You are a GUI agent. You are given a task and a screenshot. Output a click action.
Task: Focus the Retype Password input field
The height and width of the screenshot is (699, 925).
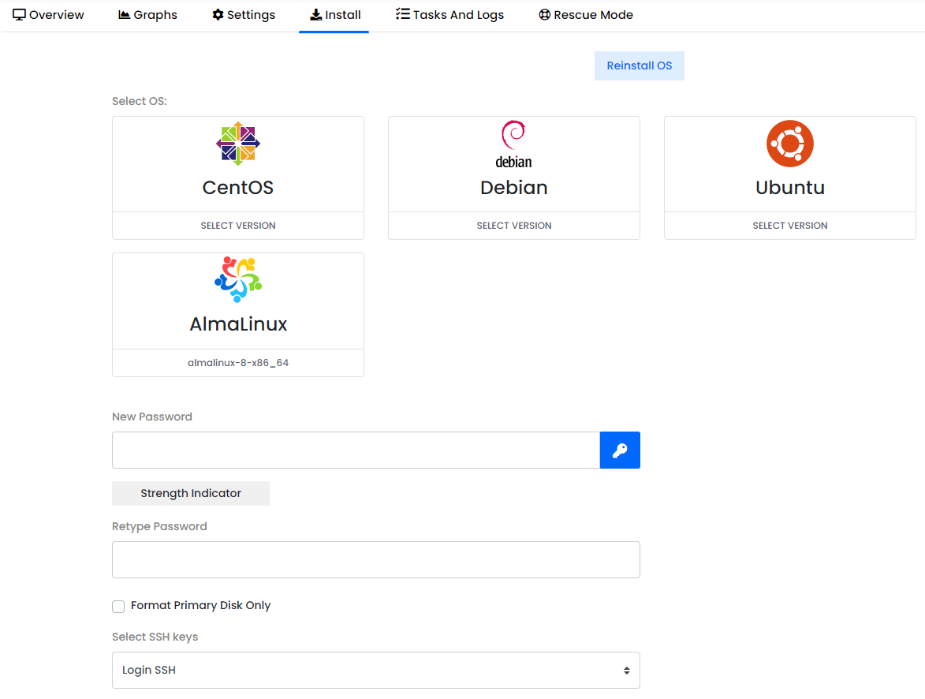pos(376,559)
